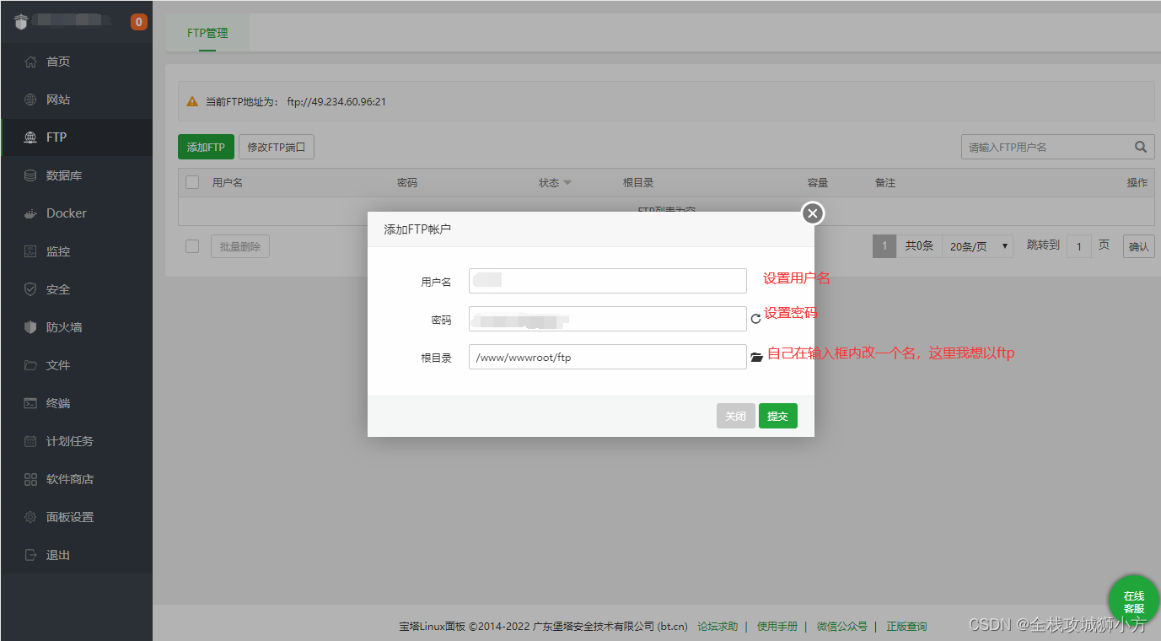Click the 文件 folder icon in sidebar
Image resolution: width=1161 pixels, height=641 pixels.
tap(30, 365)
